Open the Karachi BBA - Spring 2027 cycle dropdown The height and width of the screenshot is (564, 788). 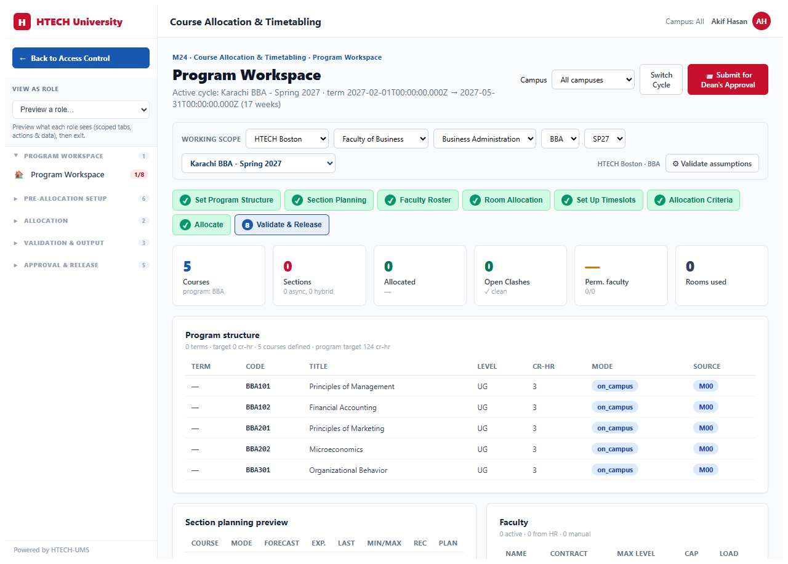(x=259, y=164)
